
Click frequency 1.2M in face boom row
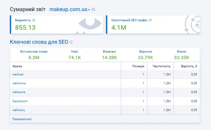(167, 101)
